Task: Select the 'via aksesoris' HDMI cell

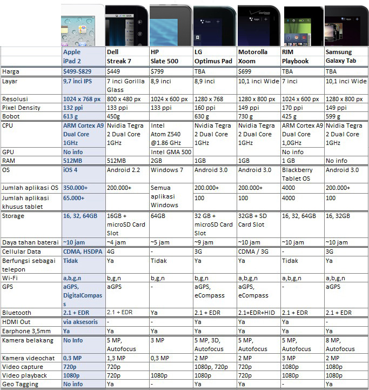Action: (84, 322)
